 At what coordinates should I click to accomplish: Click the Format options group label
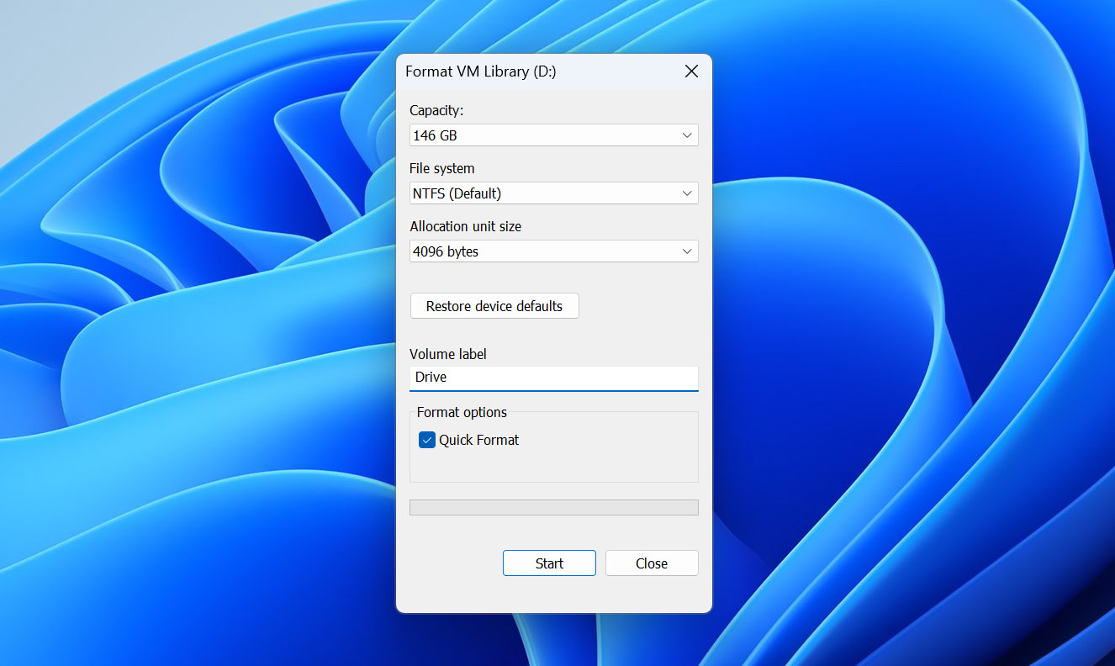tap(462, 412)
